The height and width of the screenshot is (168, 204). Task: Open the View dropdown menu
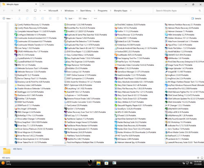(x=84, y=18)
